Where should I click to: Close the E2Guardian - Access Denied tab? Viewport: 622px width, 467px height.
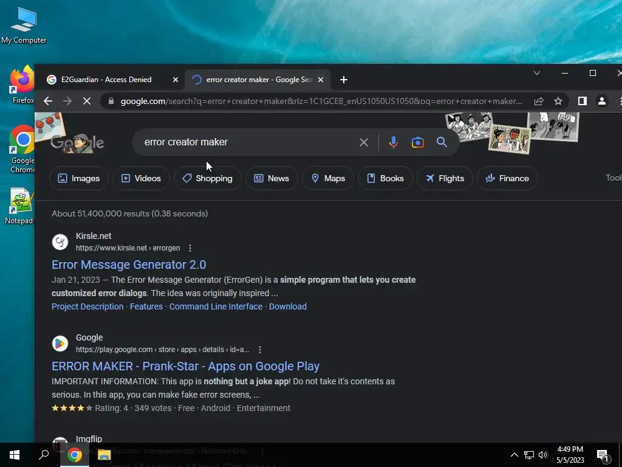click(x=176, y=80)
